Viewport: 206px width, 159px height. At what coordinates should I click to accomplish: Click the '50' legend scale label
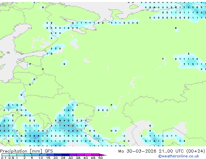click(x=100, y=158)
